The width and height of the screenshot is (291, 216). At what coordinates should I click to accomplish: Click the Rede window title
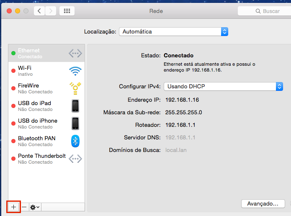tap(156, 11)
